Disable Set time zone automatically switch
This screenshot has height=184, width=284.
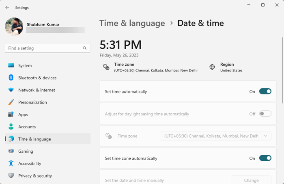265,158
